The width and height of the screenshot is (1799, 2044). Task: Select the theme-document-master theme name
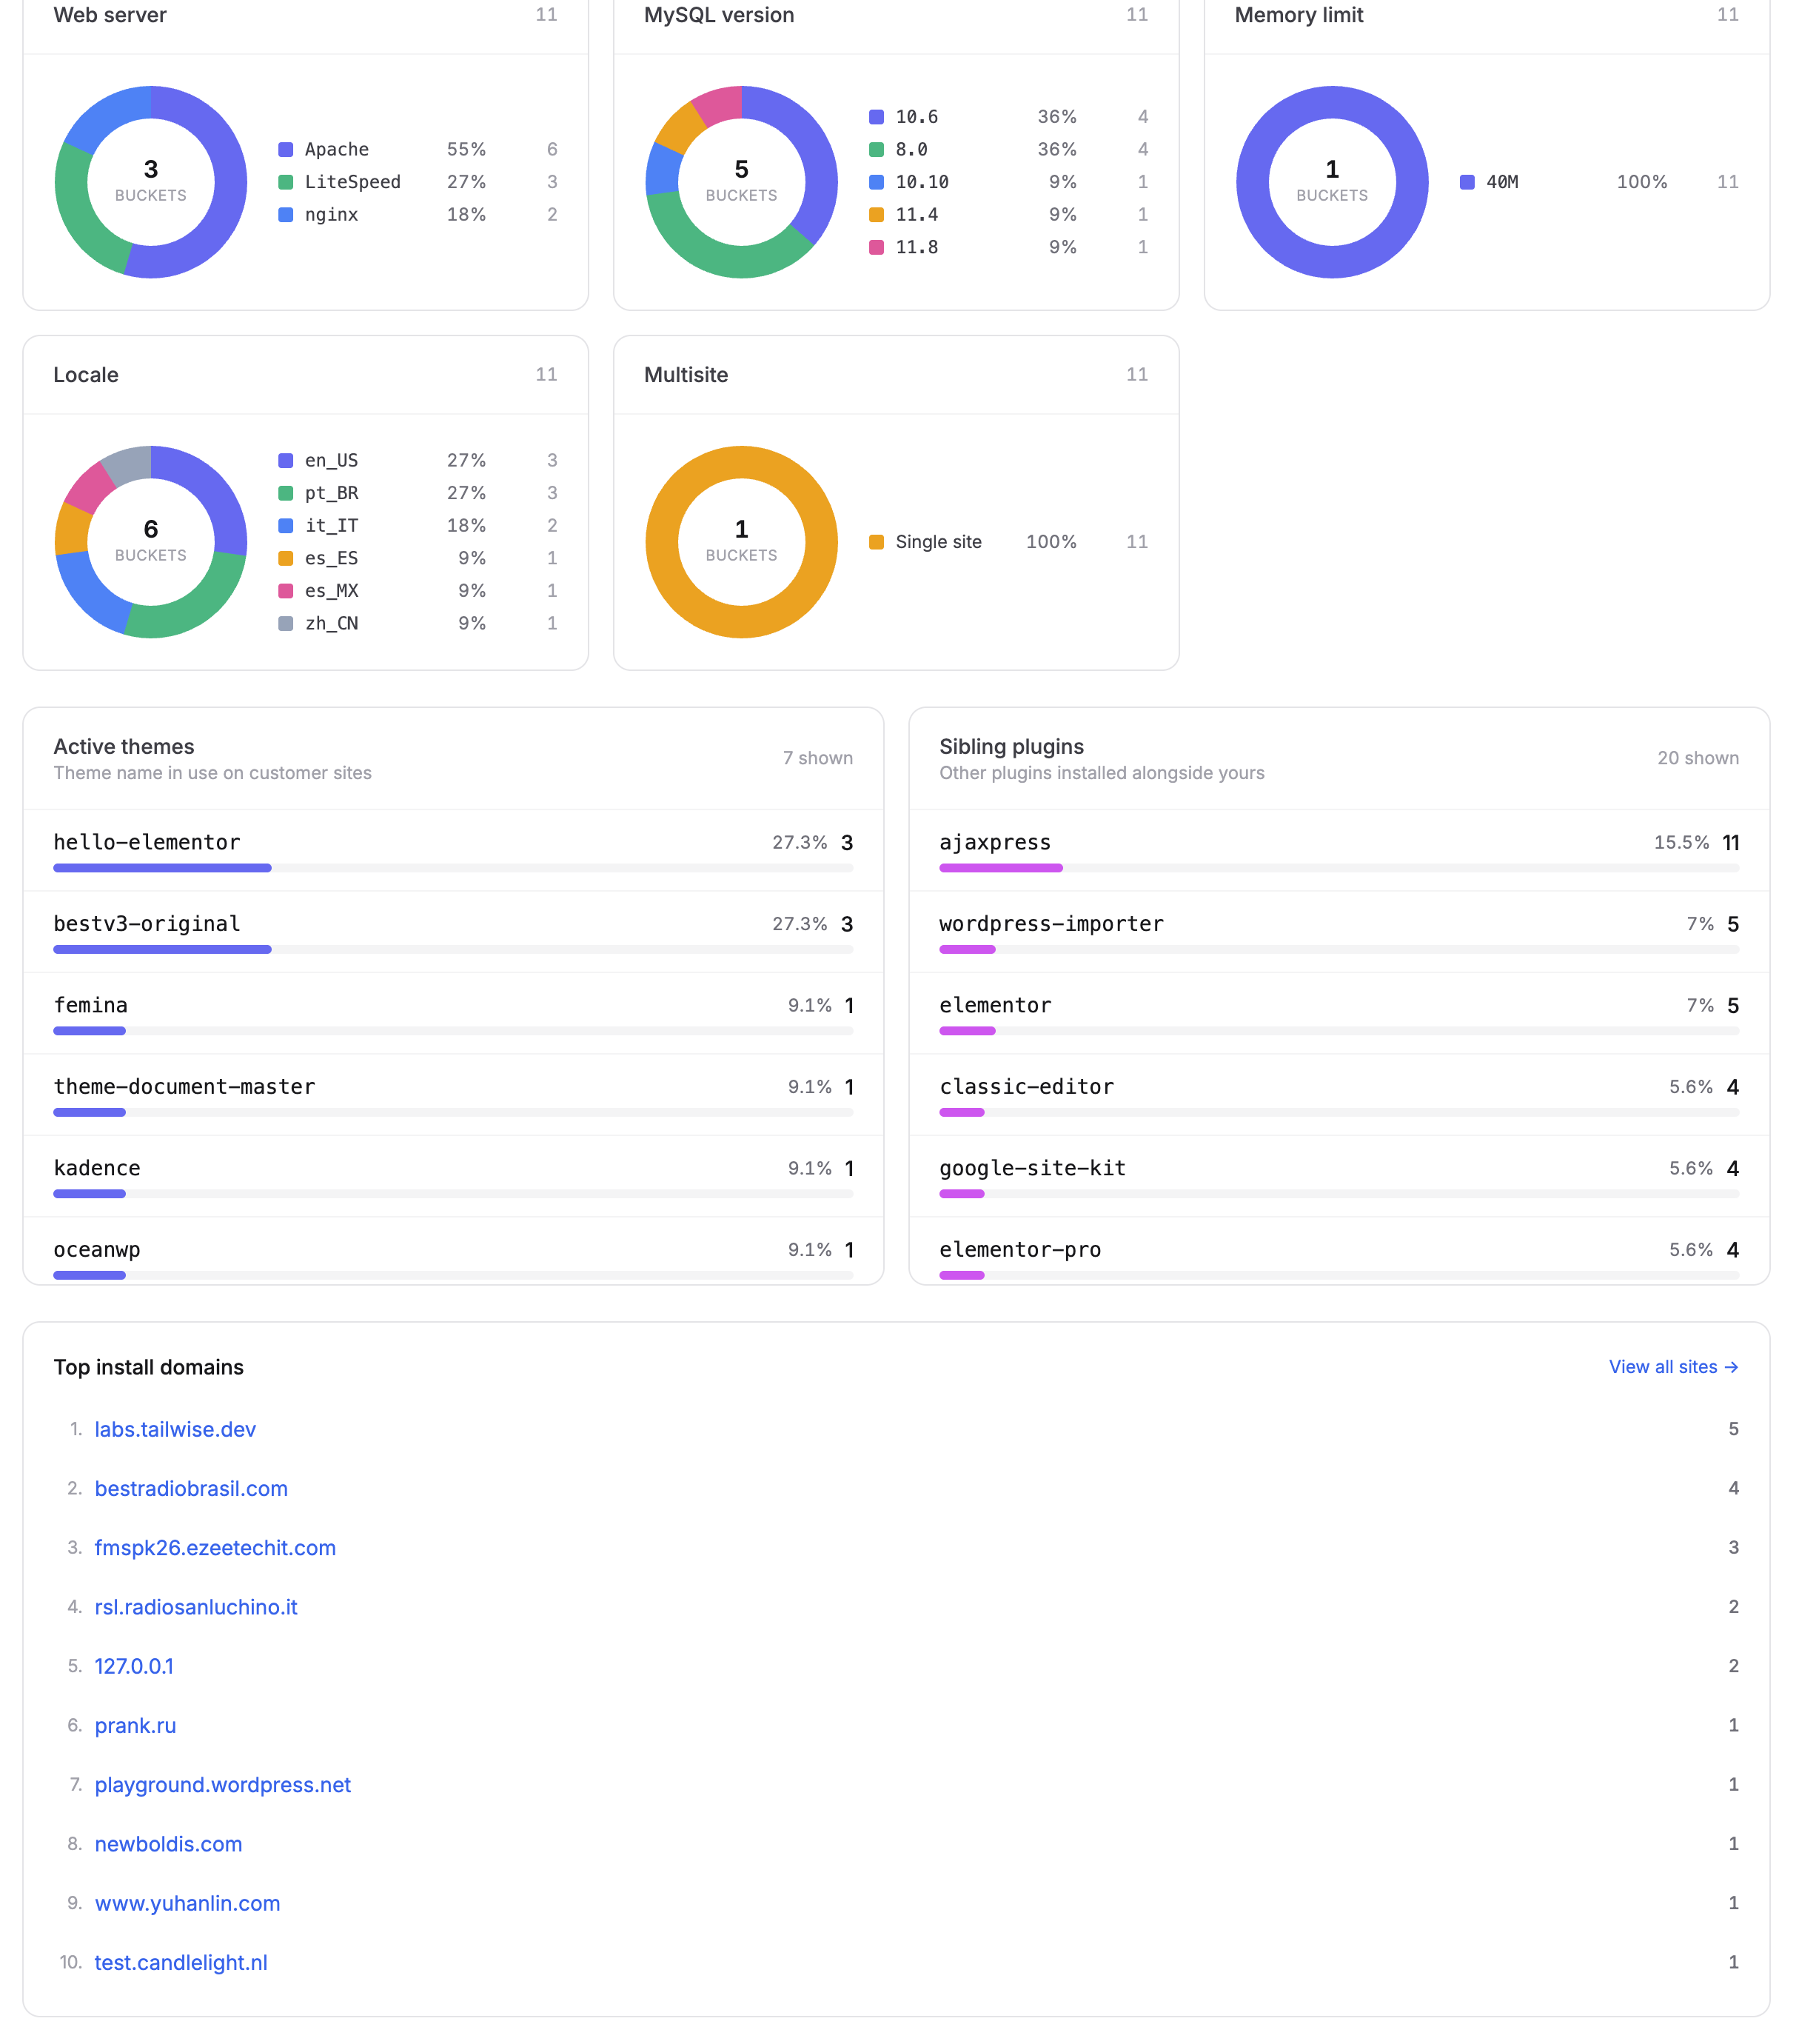pyautogui.click(x=185, y=1087)
